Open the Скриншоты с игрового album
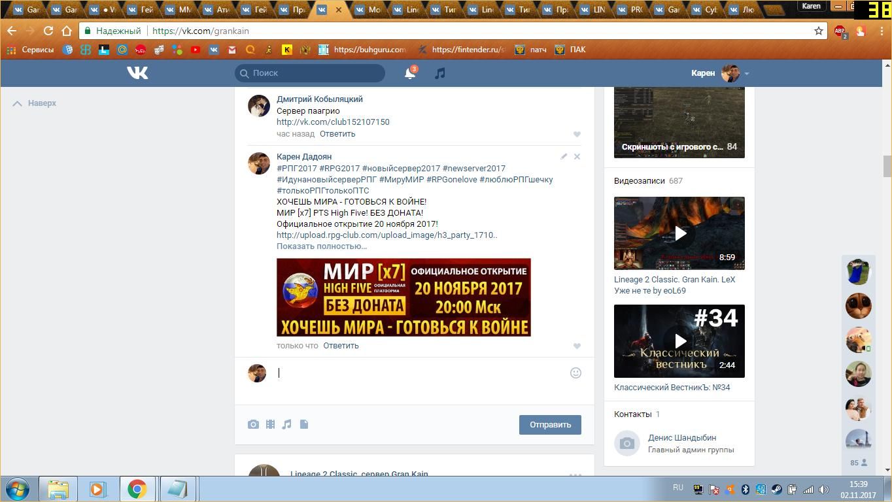 [x=679, y=122]
